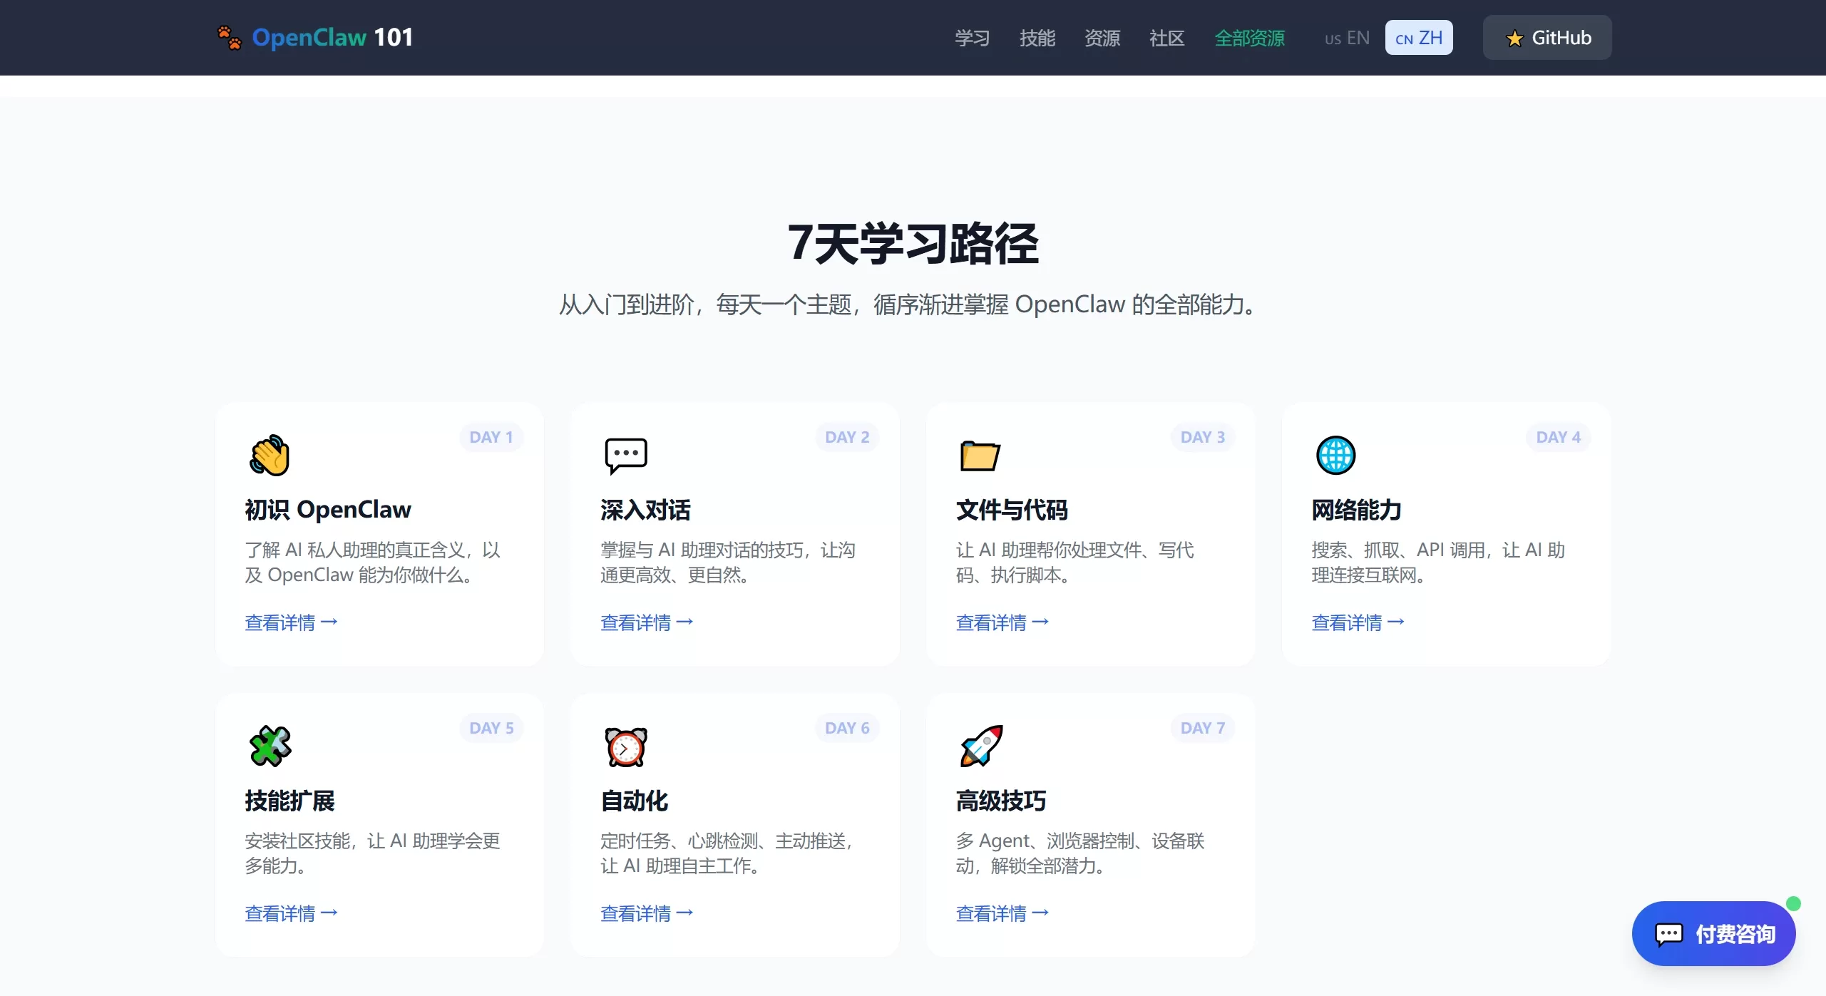Click the alarm clock icon on Day 6
Screen dimensions: 1826x996
tap(625, 746)
